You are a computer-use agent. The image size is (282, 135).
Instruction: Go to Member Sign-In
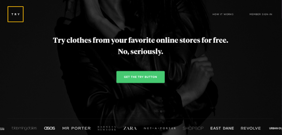(261, 14)
